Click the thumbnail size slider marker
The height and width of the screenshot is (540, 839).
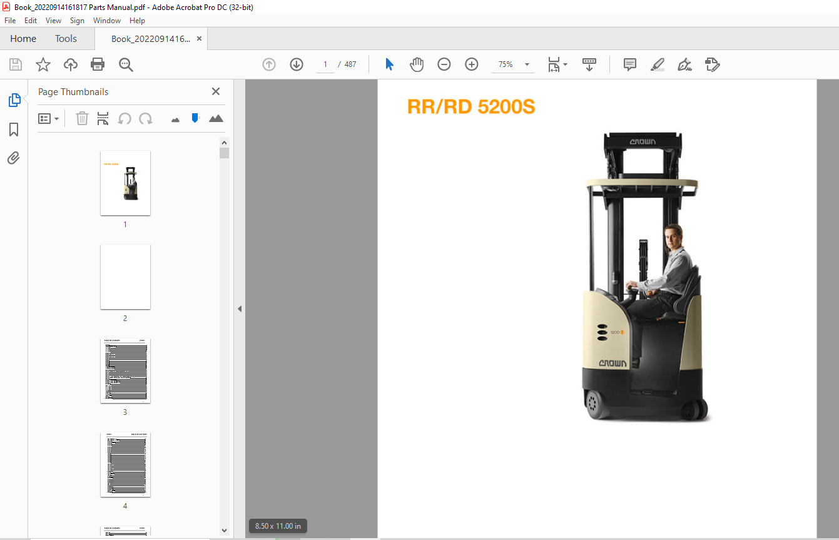click(x=195, y=118)
